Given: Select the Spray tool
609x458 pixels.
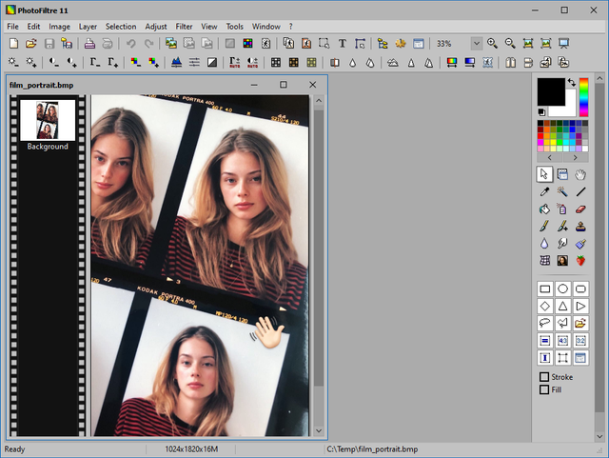Looking at the screenshot, I should pyautogui.click(x=562, y=209).
